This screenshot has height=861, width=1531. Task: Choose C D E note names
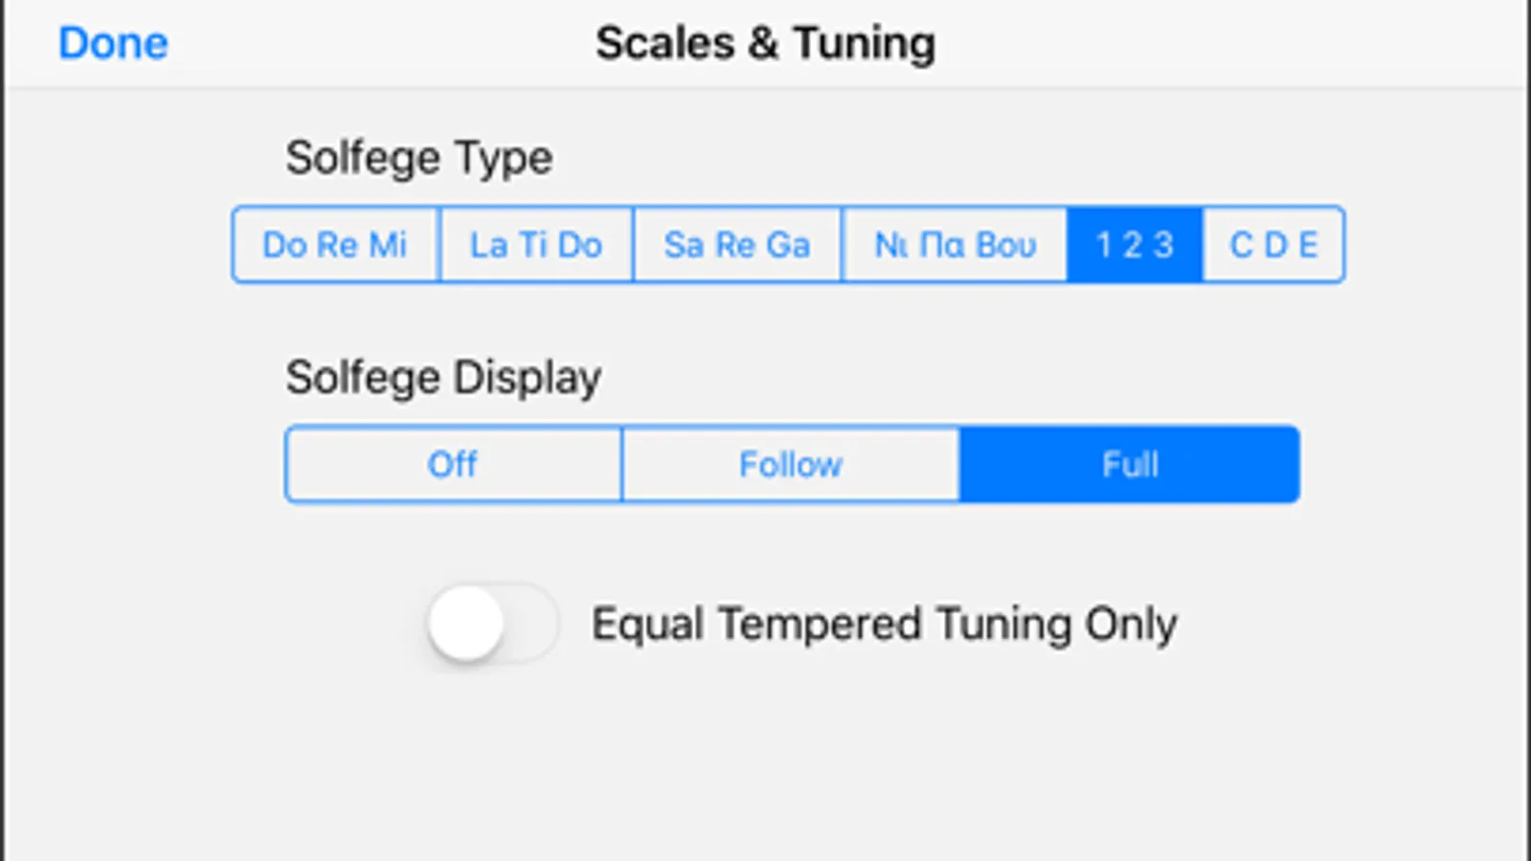1273,245
